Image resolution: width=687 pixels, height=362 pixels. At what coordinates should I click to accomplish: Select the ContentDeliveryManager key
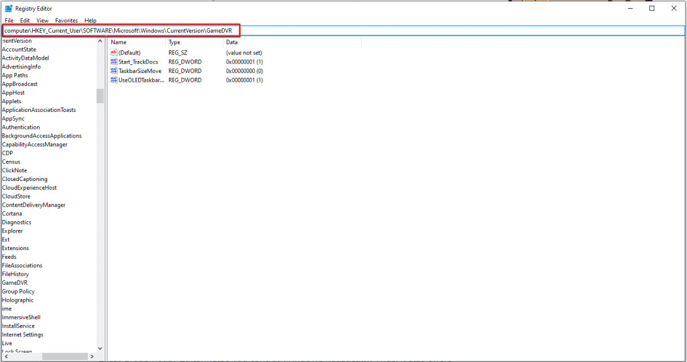coord(34,205)
